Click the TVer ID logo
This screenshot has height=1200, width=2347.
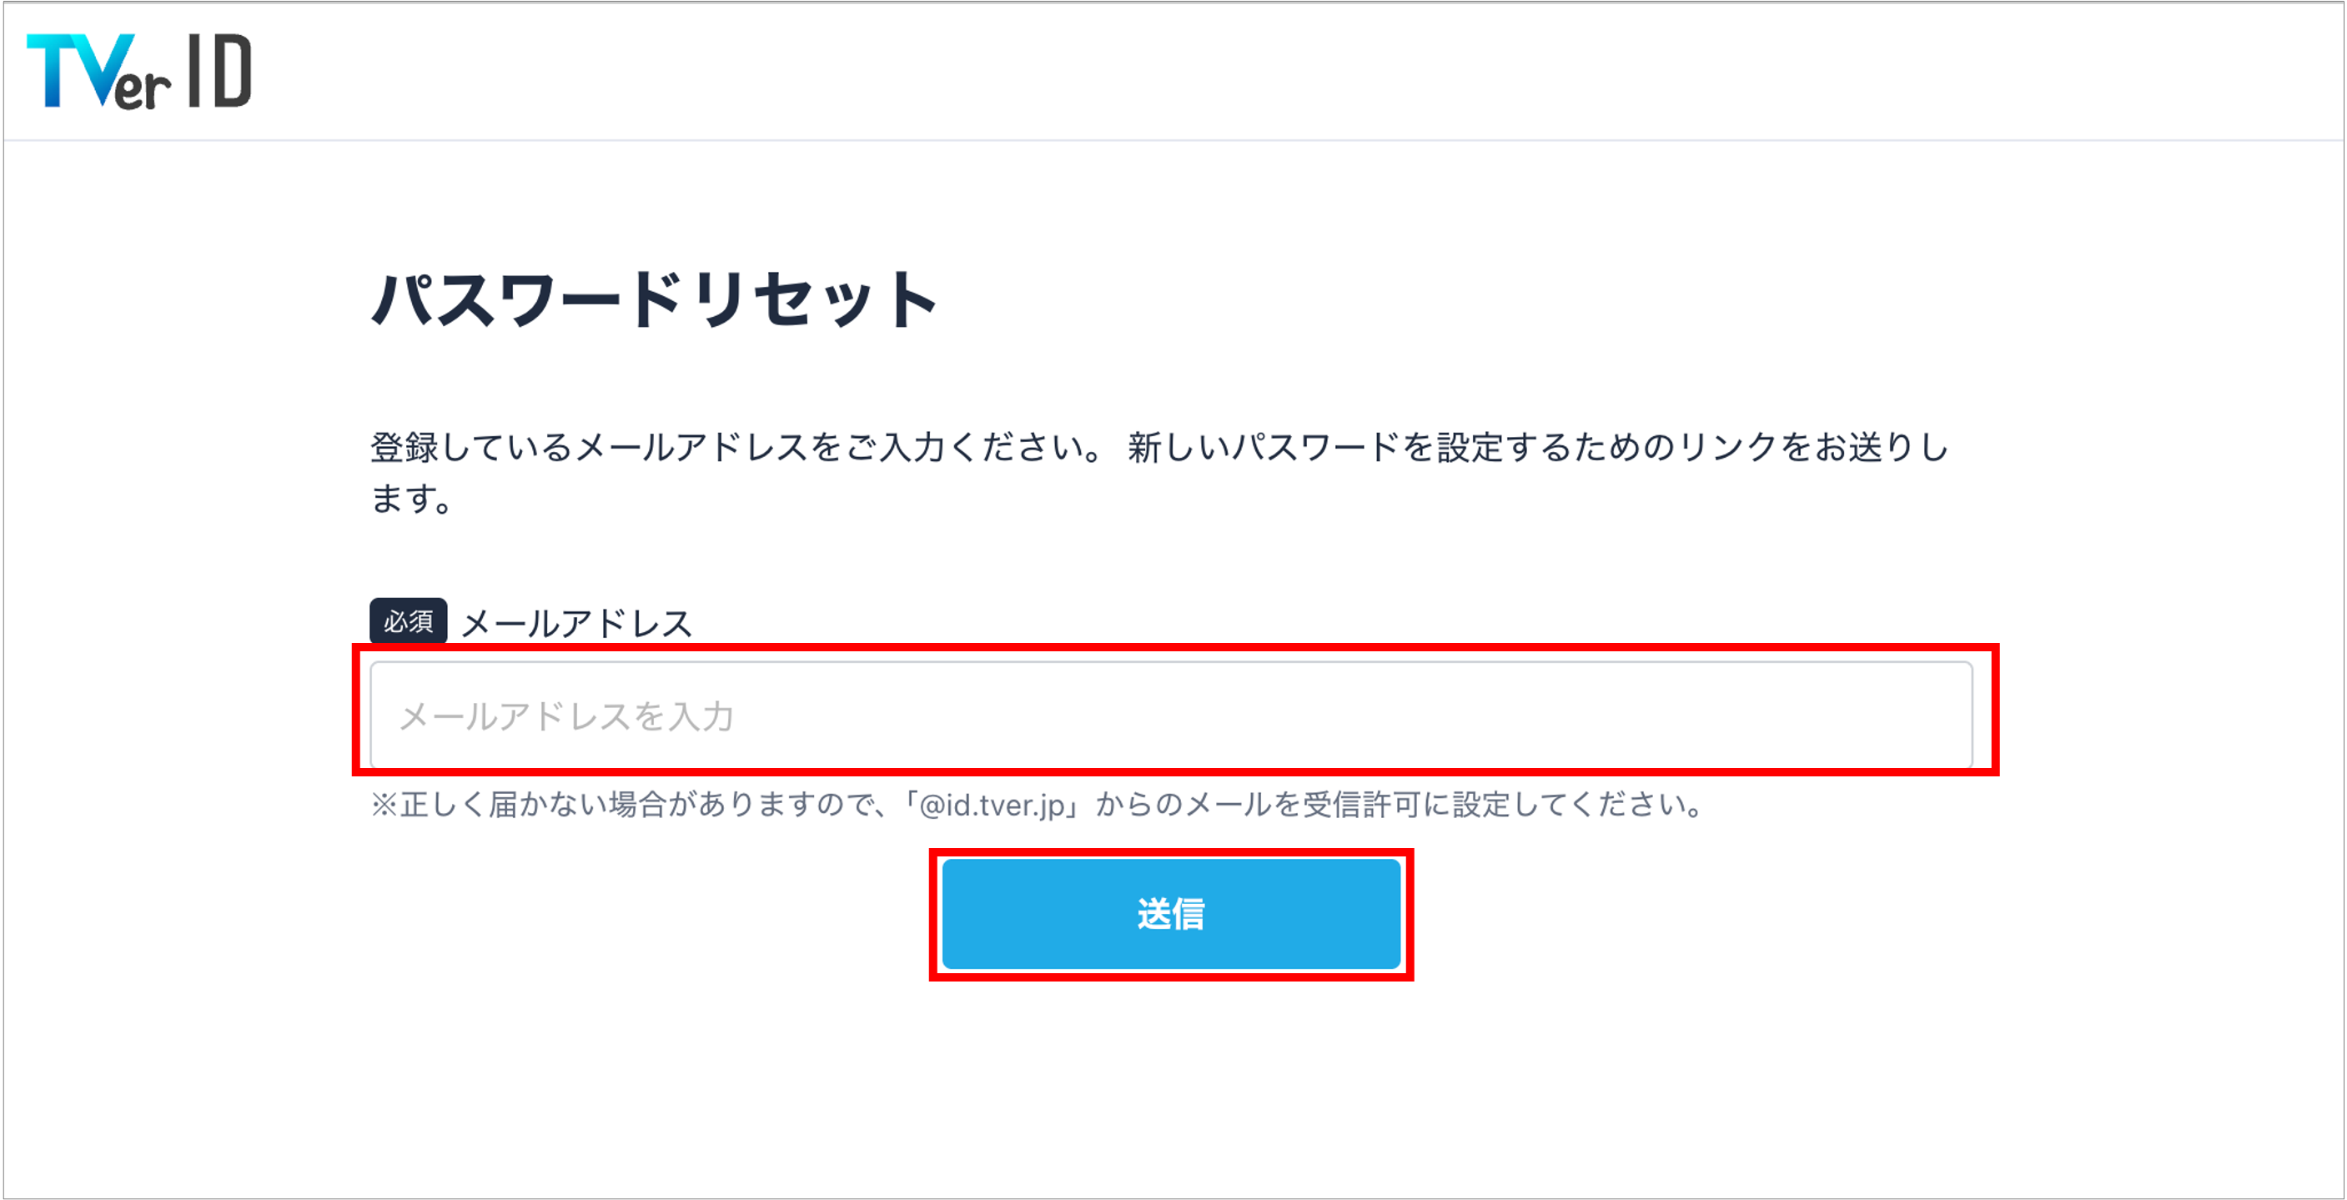pyautogui.click(x=139, y=71)
